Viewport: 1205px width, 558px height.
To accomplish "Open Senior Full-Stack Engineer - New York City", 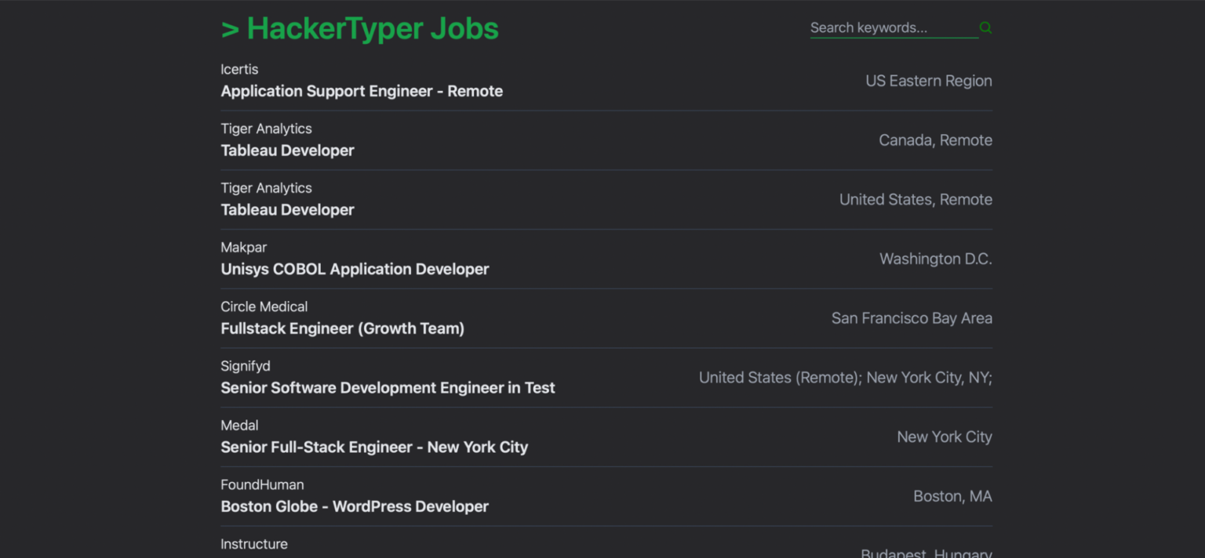I will click(x=374, y=447).
